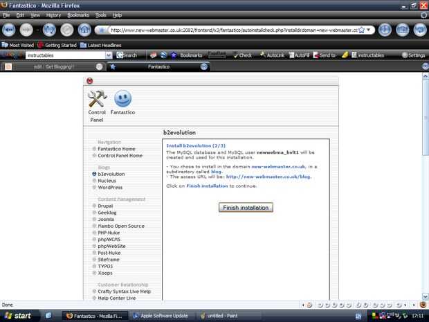
Task: Select phpWebSite in the sidebar
Action: point(111,246)
